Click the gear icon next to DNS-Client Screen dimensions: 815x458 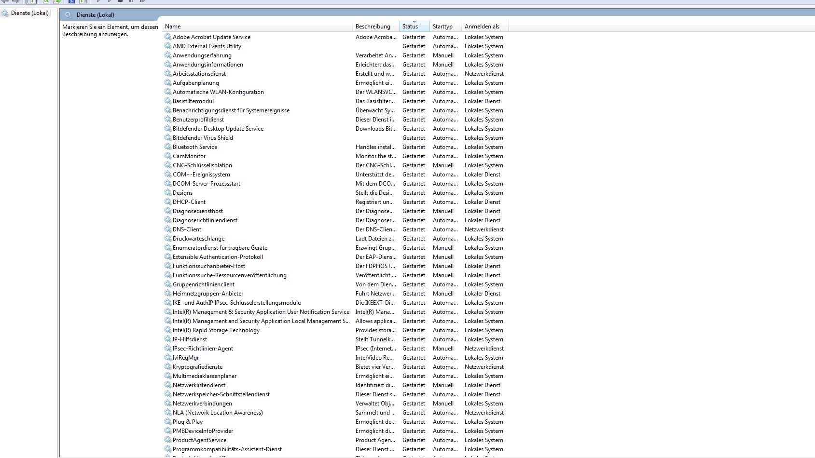pos(168,229)
